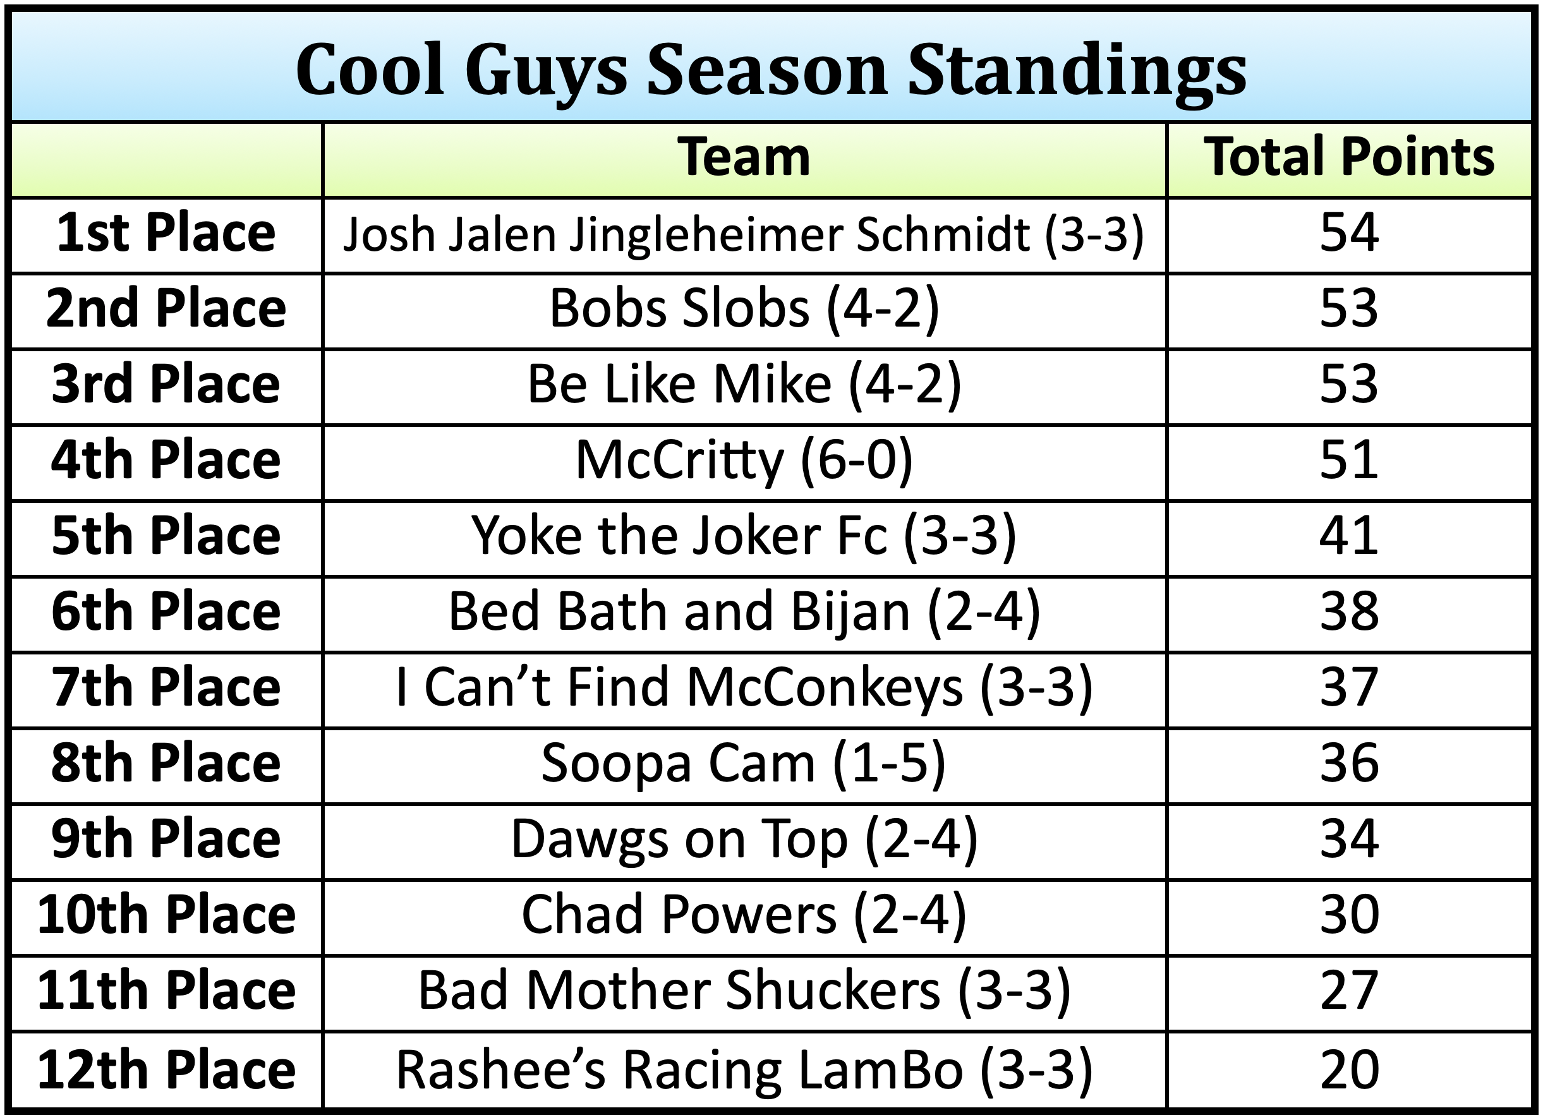The width and height of the screenshot is (1543, 1120).
Task: Select the Total Points column header
Action: pos(1349,158)
